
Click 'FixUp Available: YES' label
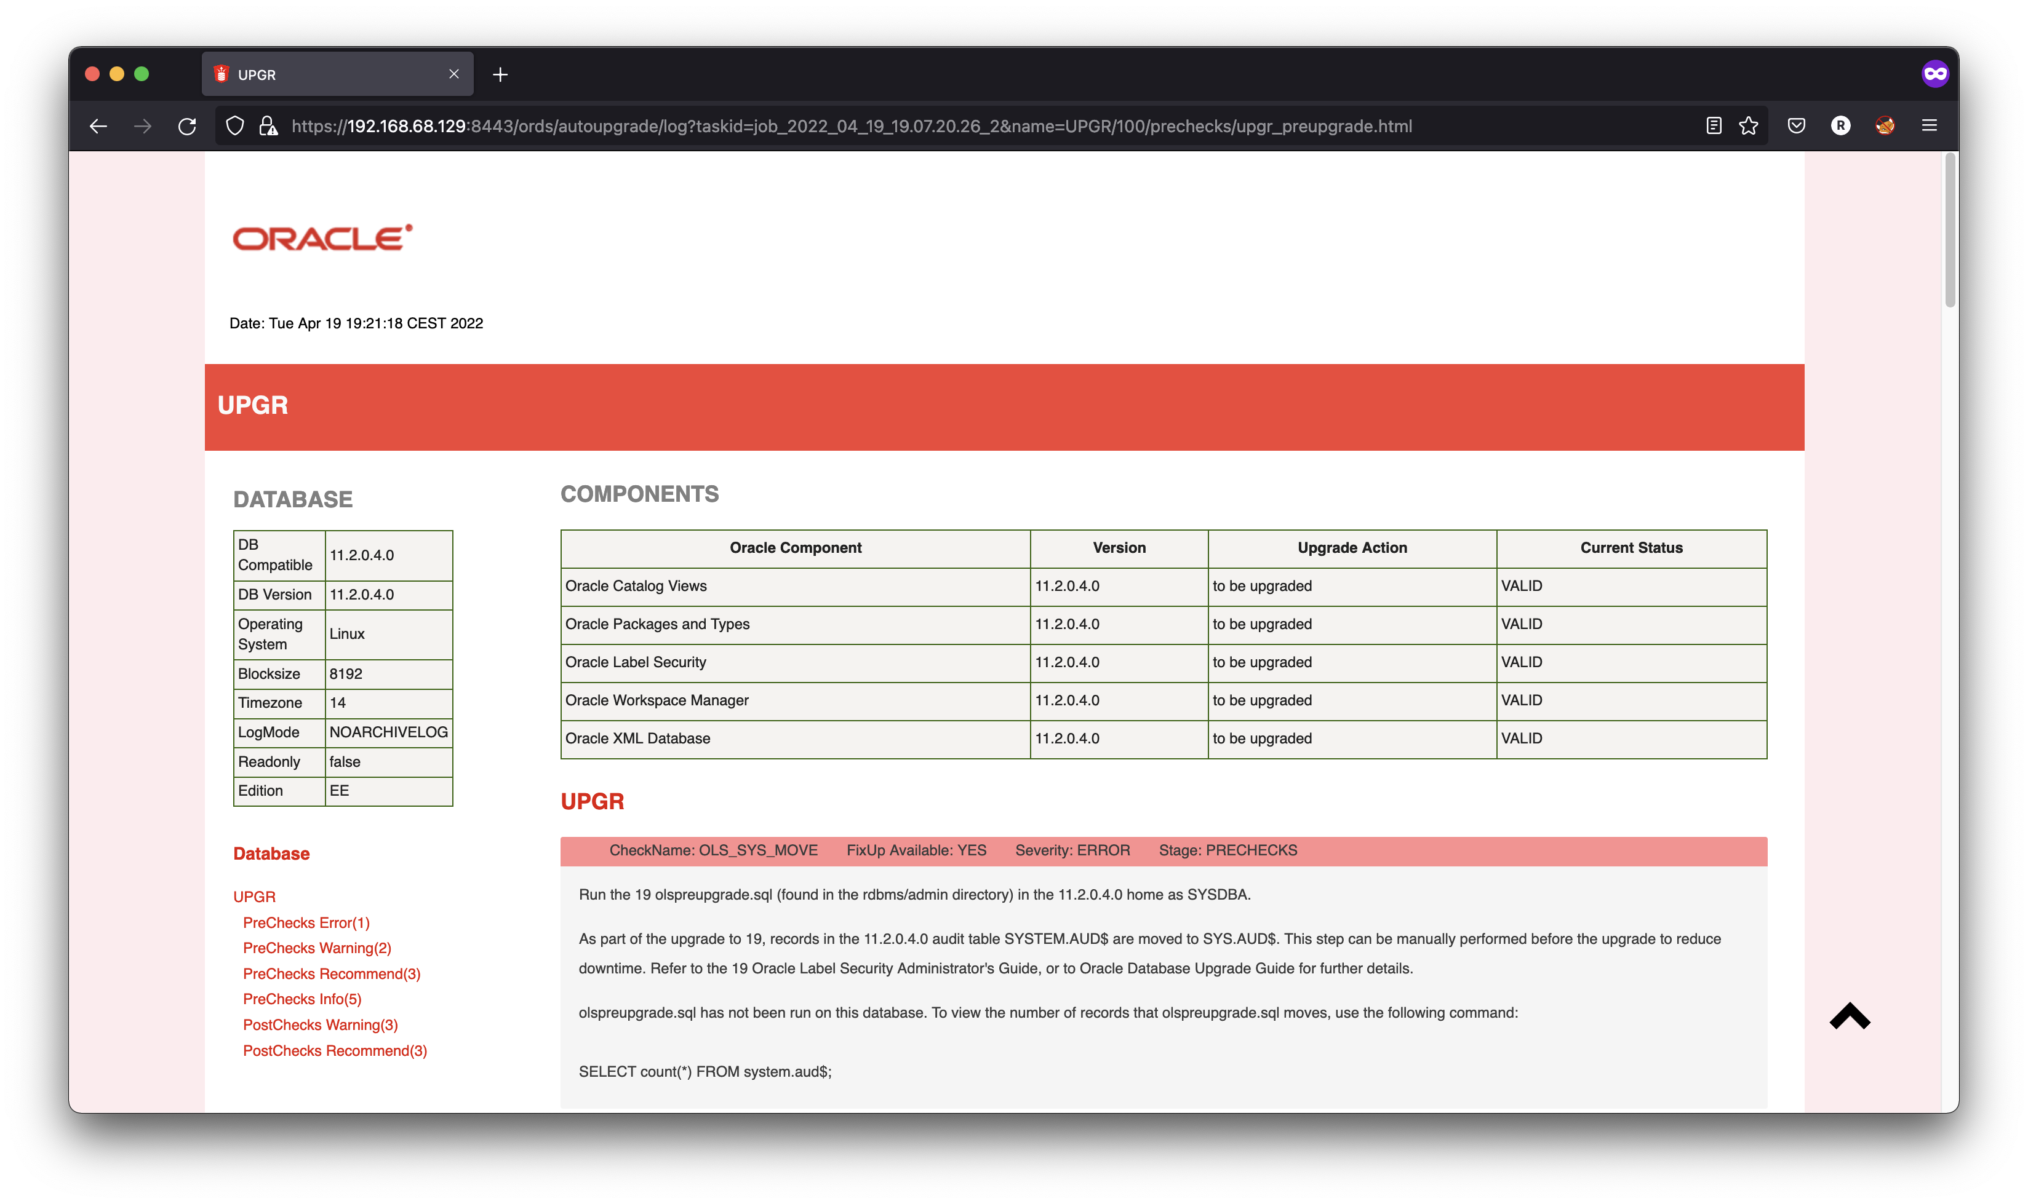click(916, 851)
